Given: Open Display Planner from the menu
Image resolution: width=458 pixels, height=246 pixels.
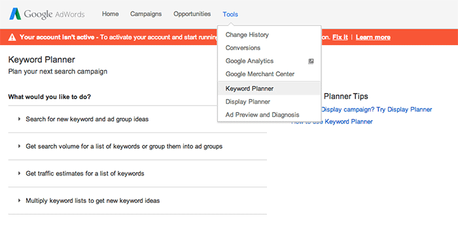Looking at the screenshot, I should point(270,102).
